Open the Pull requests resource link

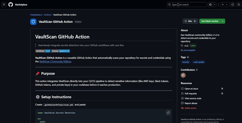click(x=191, y=94)
